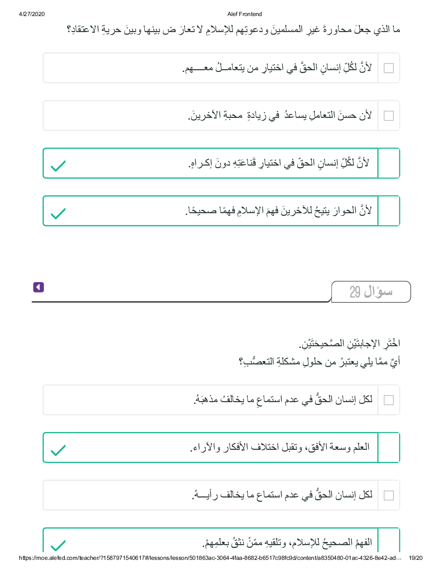442x572 pixels.
Task: Click the answer text "لأن الحوار يتيح للآخرين"
Action: pos(278,211)
